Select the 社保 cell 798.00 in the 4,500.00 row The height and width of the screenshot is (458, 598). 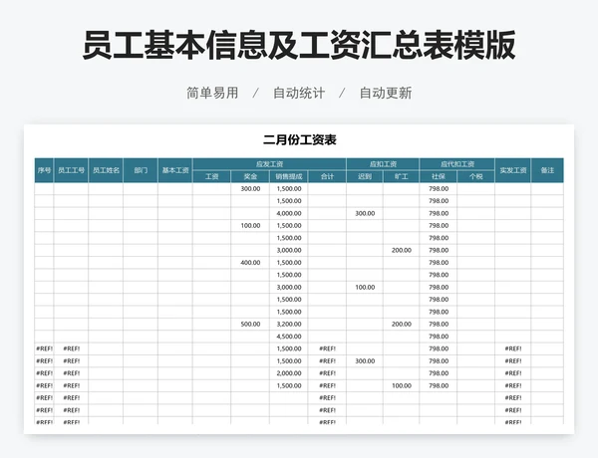(439, 337)
